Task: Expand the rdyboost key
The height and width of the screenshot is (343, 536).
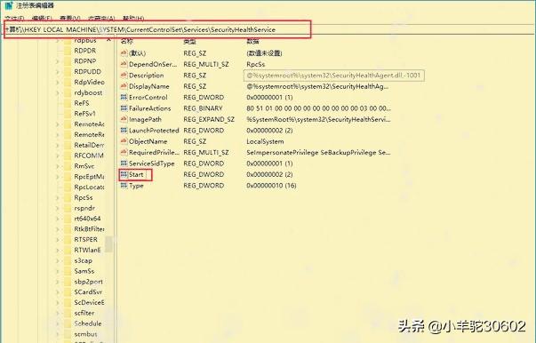Action: [58, 93]
